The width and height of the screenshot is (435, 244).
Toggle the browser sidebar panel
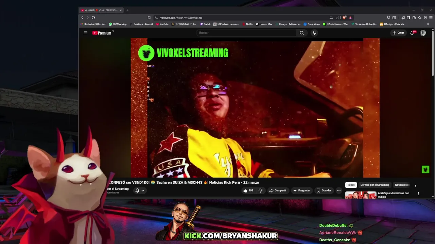point(408,18)
